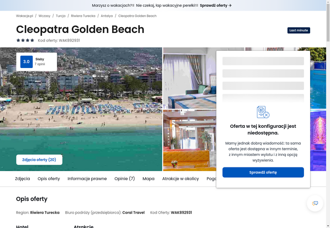330x228 pixels.
Task: Open the Mapa tab
Action: click(148, 179)
